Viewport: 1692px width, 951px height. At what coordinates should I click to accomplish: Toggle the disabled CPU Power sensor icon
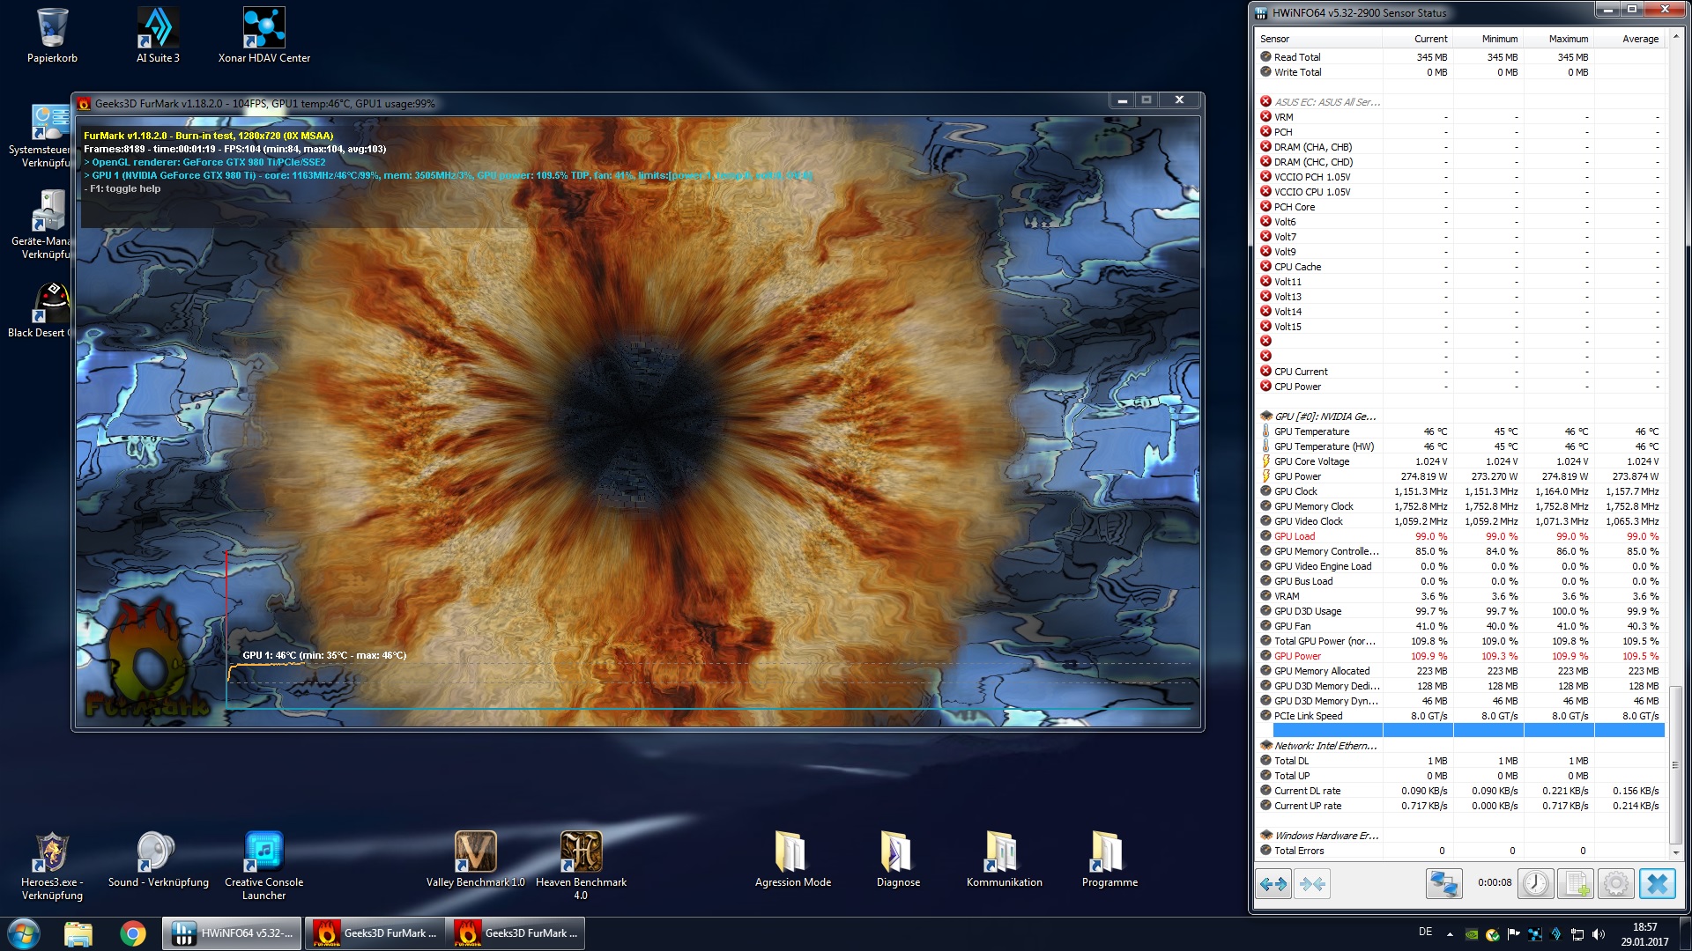1265,386
